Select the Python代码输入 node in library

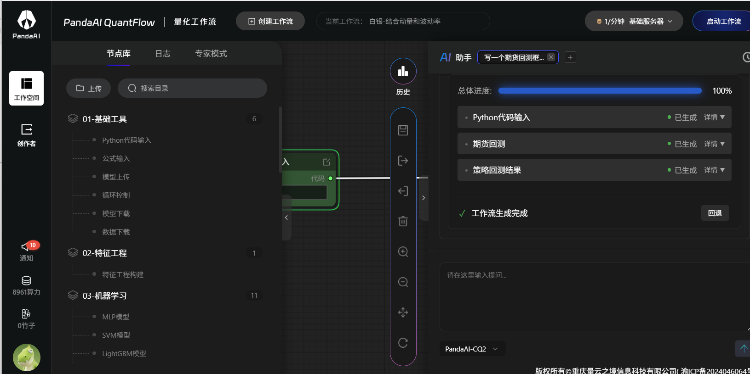pyautogui.click(x=126, y=140)
